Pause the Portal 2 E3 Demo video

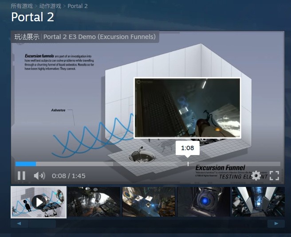click(x=21, y=175)
